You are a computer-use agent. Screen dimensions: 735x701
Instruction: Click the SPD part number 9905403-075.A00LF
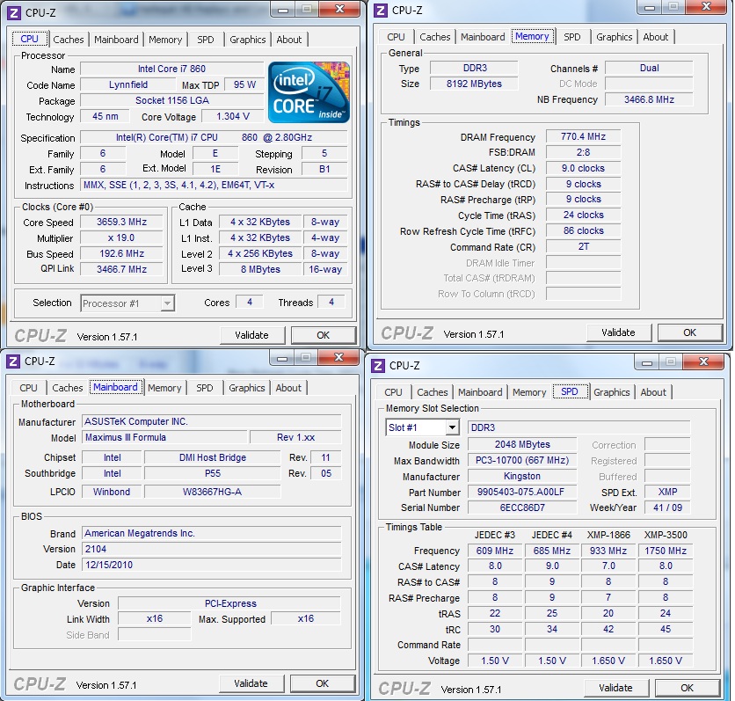[521, 492]
